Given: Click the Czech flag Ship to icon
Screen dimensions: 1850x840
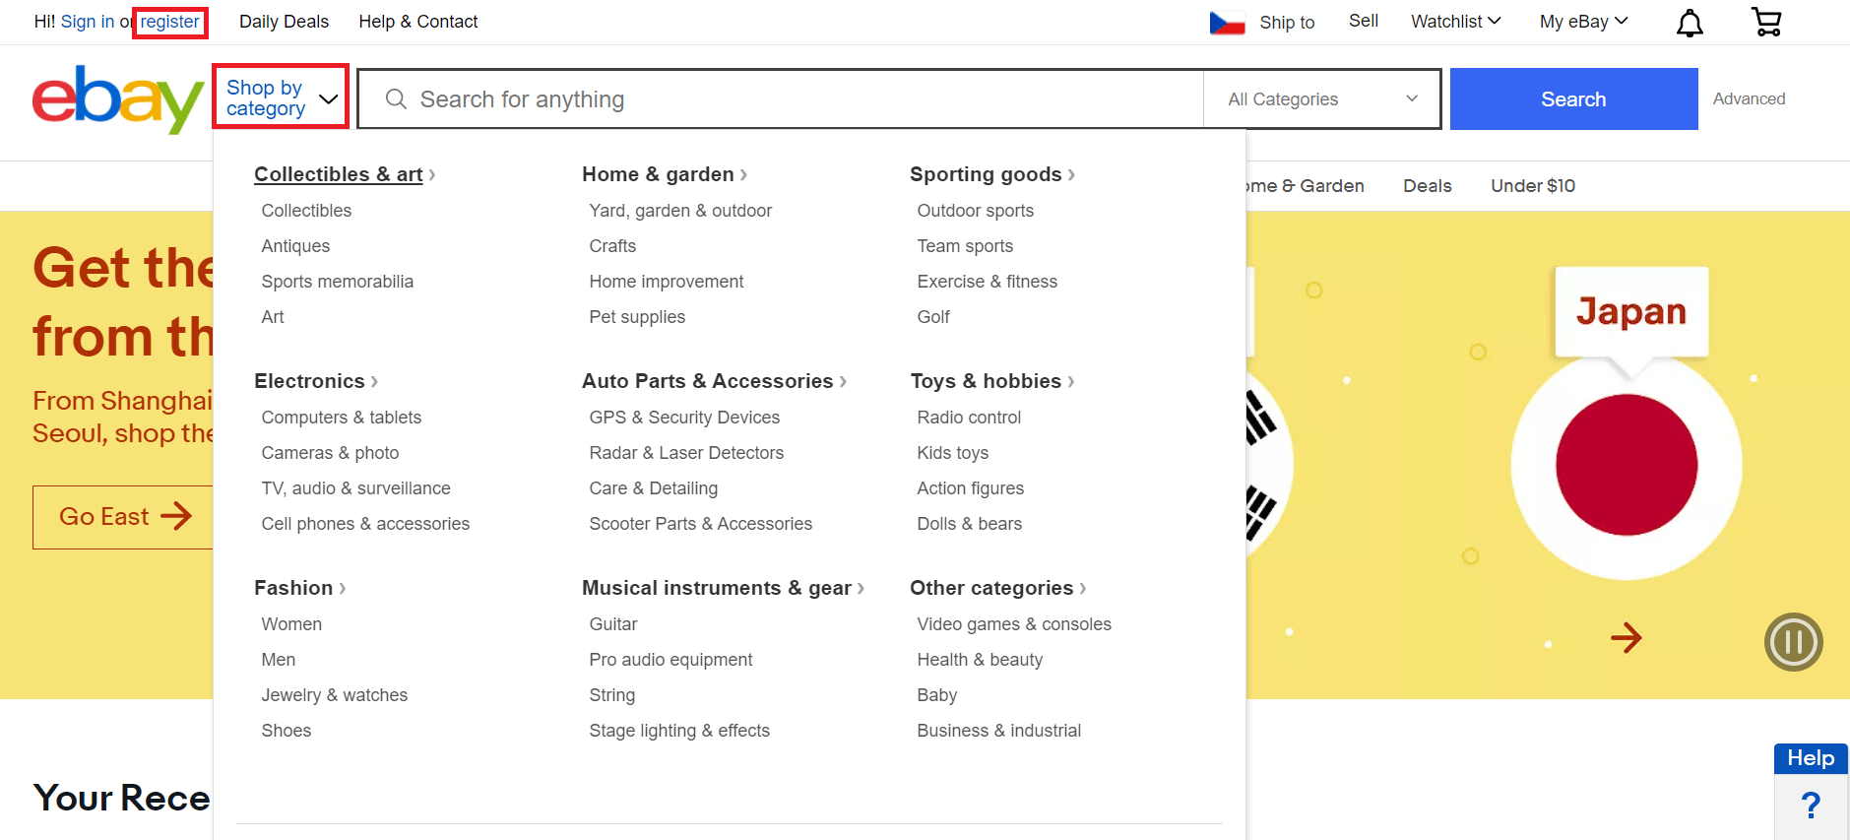Looking at the screenshot, I should tap(1227, 21).
